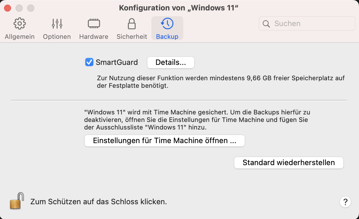
Task: Minimize the Konfiguration window
Action: click(x=19, y=8)
